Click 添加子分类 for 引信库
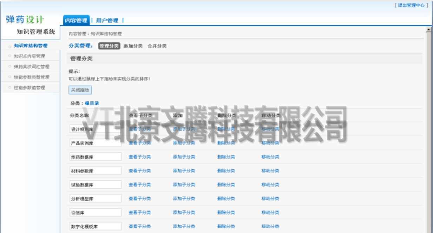 tap(184, 213)
